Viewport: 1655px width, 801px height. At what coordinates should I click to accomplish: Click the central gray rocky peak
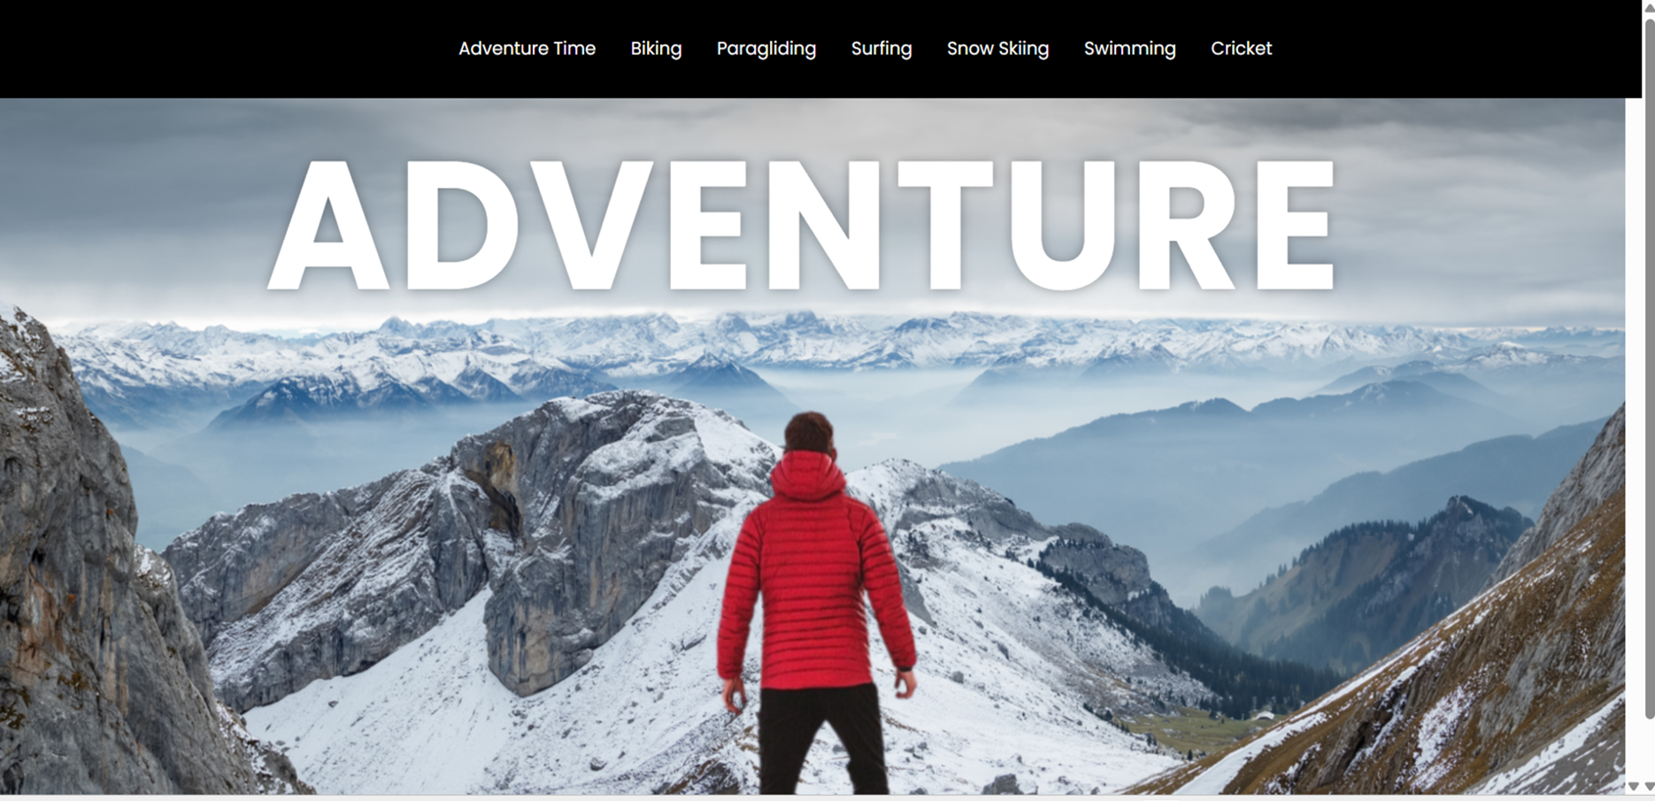click(x=566, y=531)
